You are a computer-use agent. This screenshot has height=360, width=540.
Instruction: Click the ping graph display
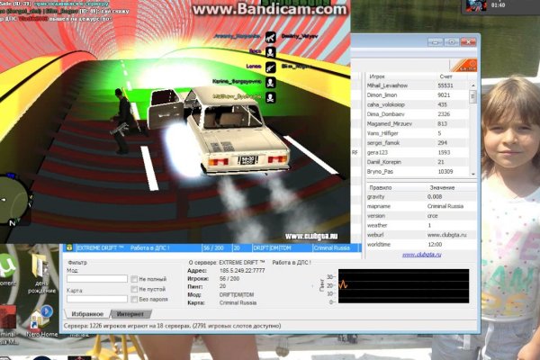403,286
